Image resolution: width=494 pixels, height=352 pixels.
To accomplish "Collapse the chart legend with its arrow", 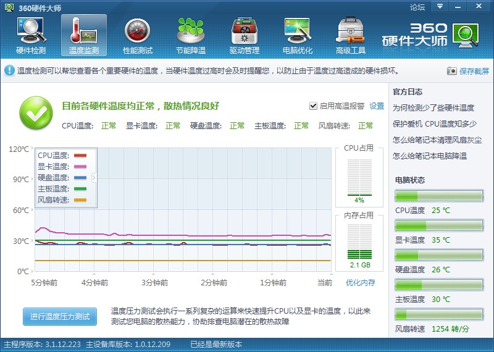I will [94, 178].
